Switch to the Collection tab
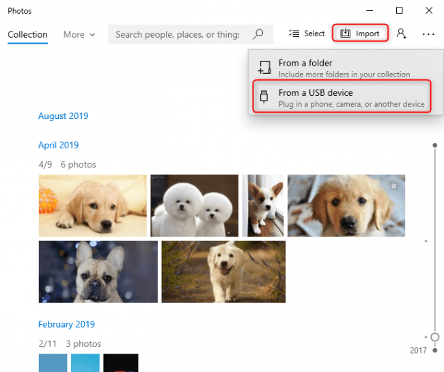 coord(27,34)
